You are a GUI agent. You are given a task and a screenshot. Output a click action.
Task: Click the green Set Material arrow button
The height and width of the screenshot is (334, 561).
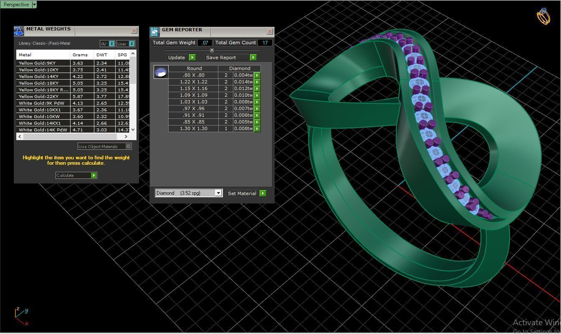pos(263,193)
